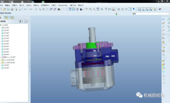This screenshot has width=170, height=103.
Task: Toggle shaded display style button
Action: (x=130, y=9)
